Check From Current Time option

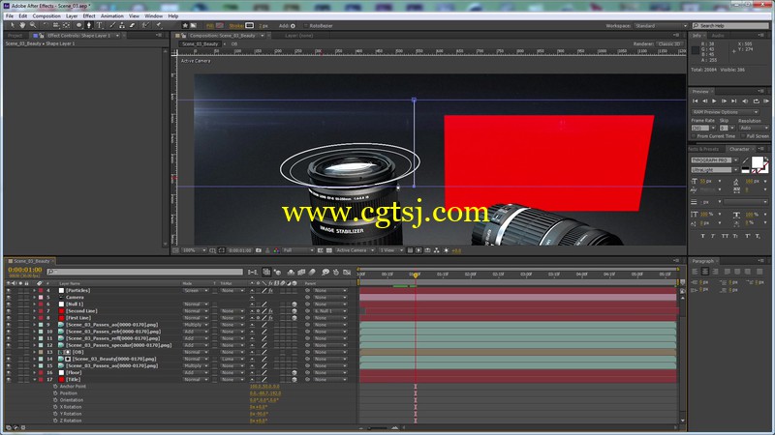coord(694,136)
